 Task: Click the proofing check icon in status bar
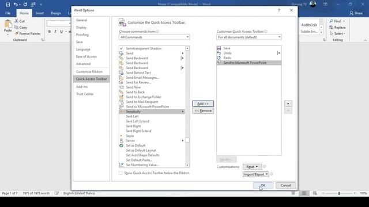[57, 193]
